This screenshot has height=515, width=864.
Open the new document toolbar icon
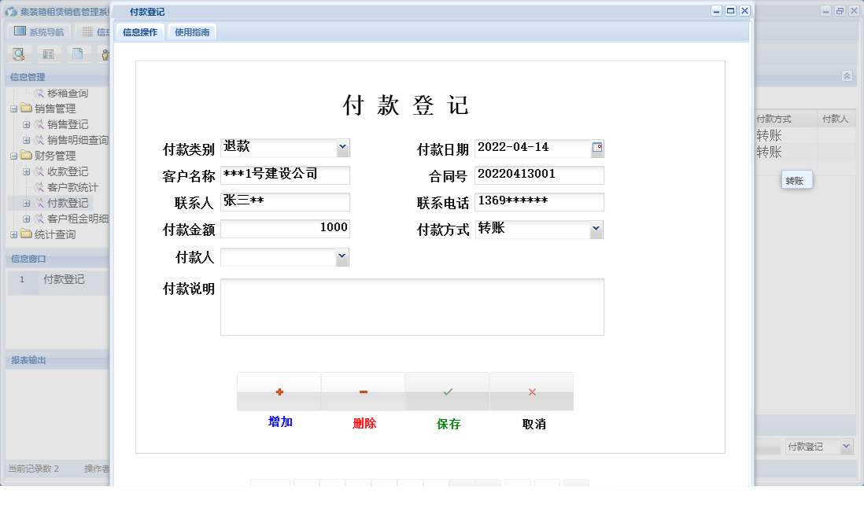76,53
